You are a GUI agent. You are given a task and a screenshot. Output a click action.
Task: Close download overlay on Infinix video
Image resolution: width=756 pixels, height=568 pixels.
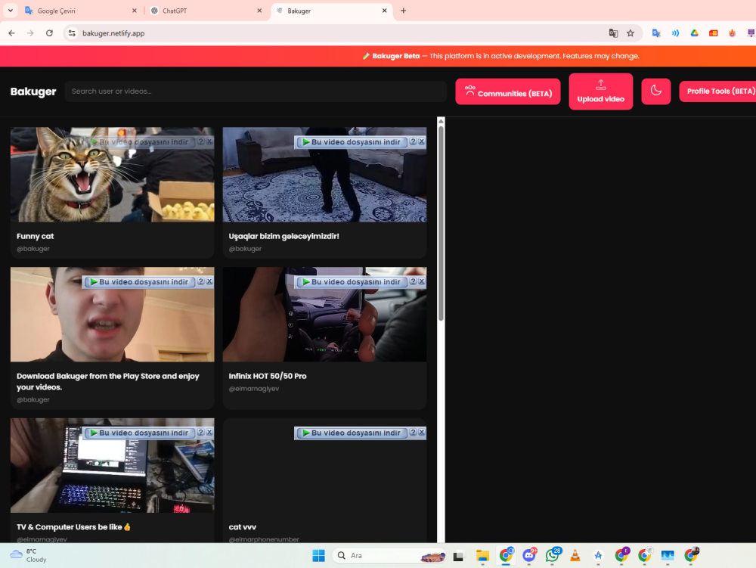(x=422, y=281)
